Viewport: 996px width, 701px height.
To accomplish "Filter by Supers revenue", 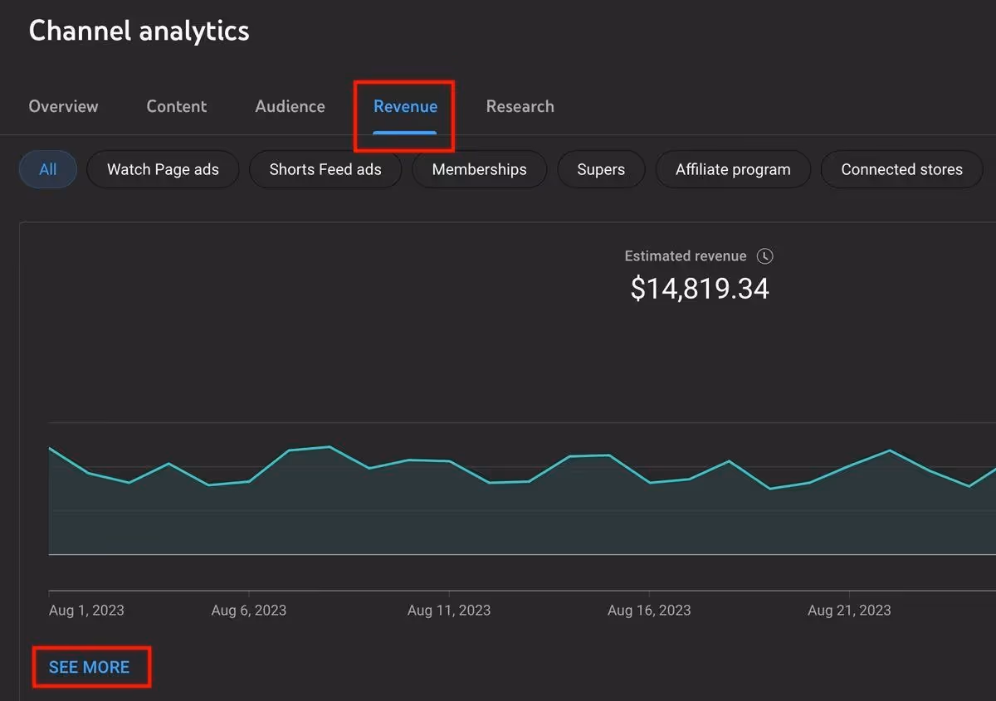I will click(601, 169).
